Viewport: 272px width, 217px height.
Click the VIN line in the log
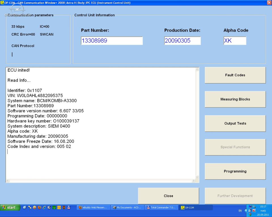[x=35, y=96]
